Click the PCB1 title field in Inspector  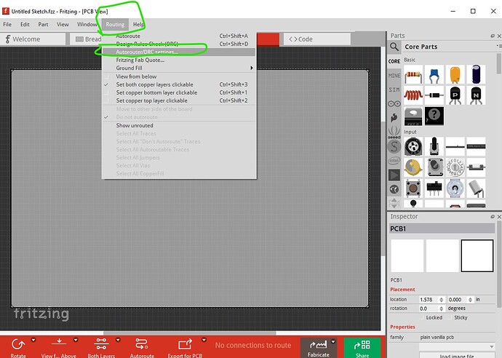point(442,228)
